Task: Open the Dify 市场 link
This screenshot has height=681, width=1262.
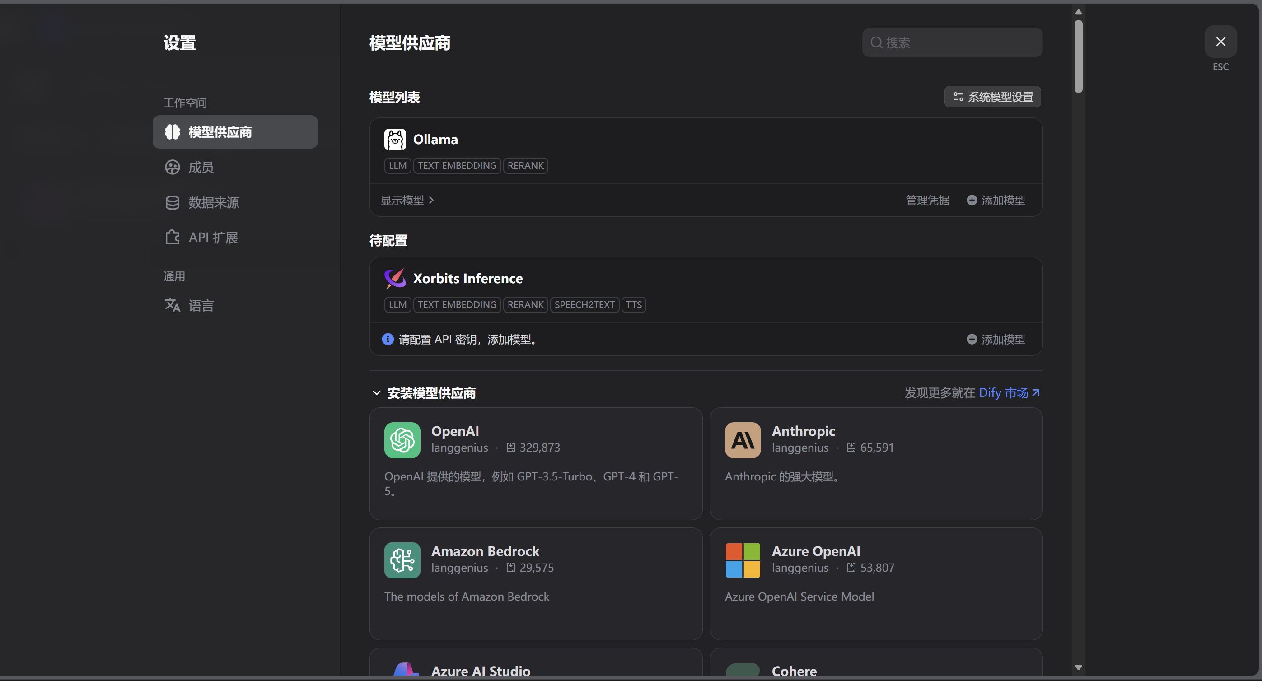Action: (x=1002, y=392)
